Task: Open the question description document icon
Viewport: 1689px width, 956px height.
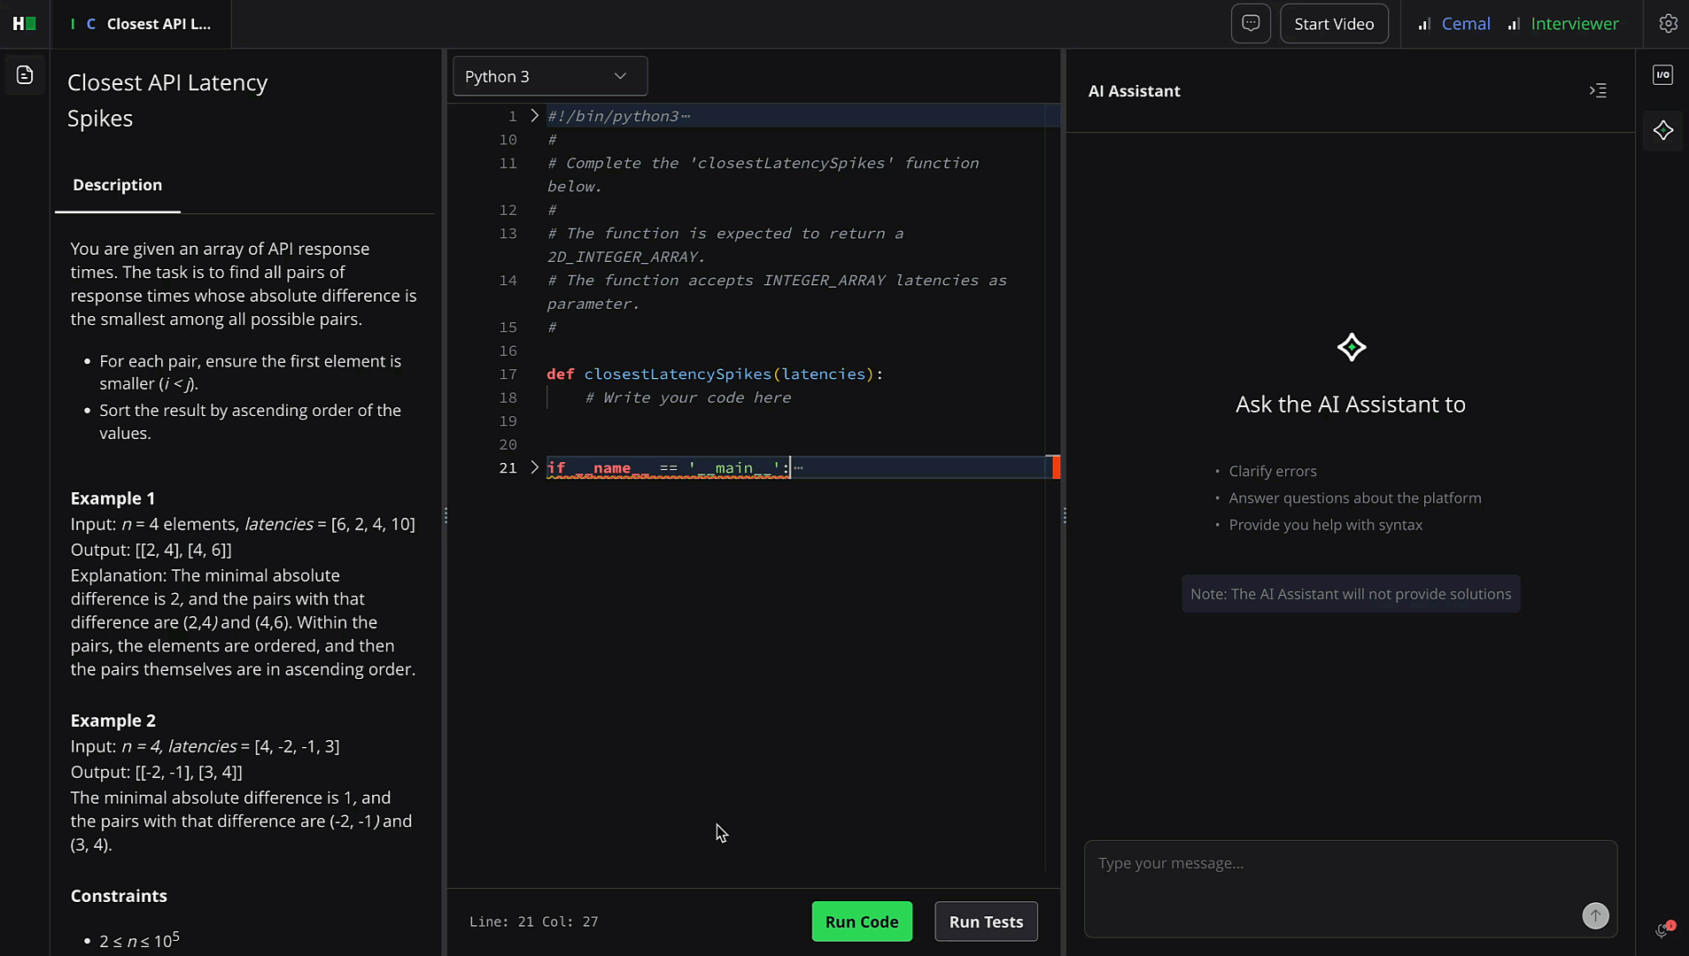Action: point(24,75)
